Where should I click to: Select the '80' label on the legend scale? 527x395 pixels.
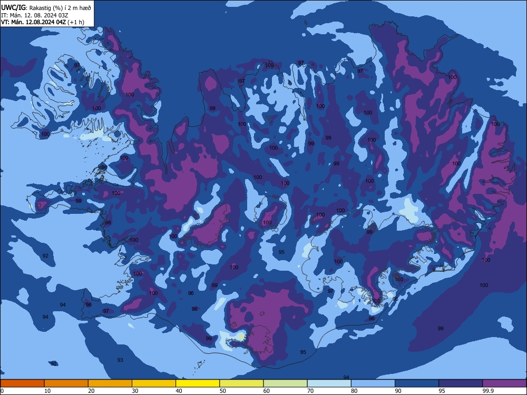354,391
